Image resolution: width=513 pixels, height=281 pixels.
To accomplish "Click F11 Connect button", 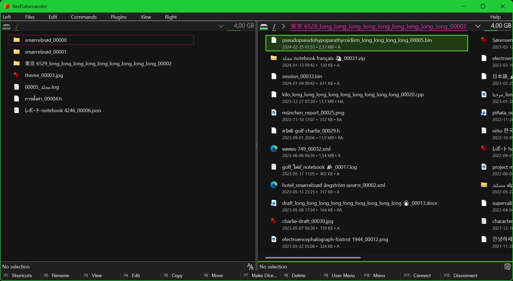I will tap(420, 275).
